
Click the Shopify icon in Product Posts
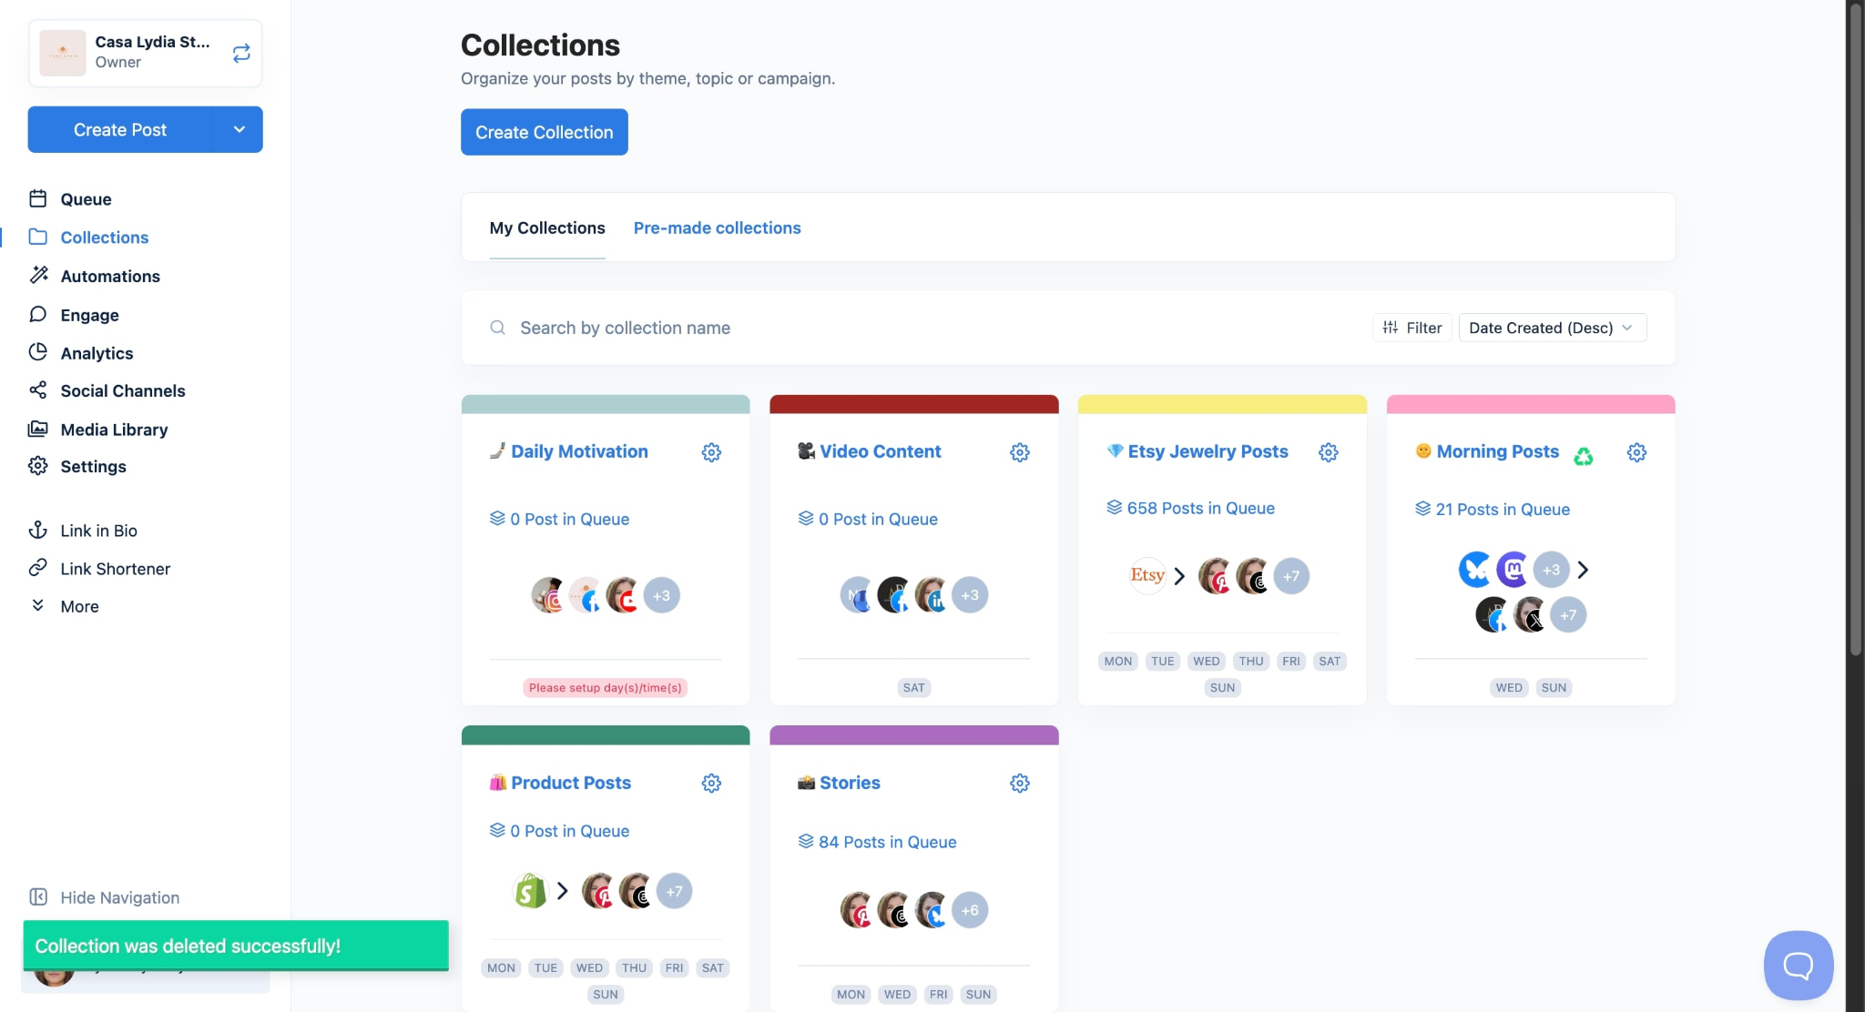(x=530, y=891)
